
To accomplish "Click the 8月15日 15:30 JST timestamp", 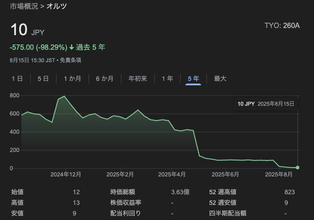I will [x=32, y=60].
